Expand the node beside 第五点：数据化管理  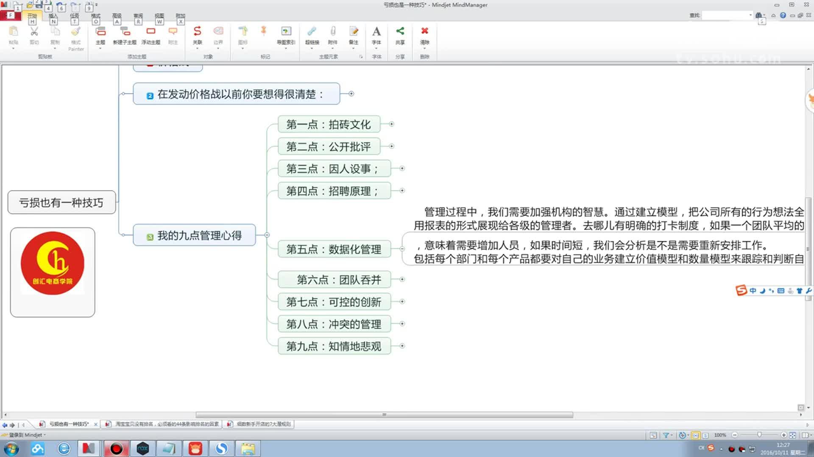click(402, 249)
